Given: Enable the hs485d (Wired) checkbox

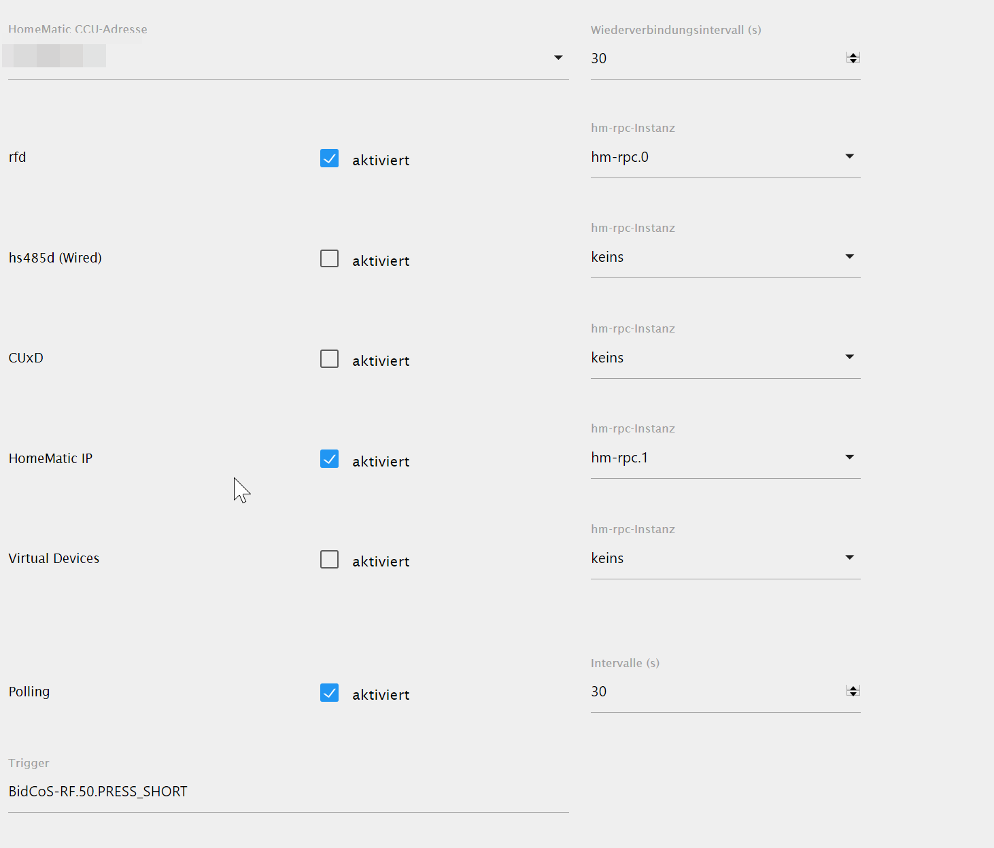Looking at the screenshot, I should pyautogui.click(x=329, y=258).
